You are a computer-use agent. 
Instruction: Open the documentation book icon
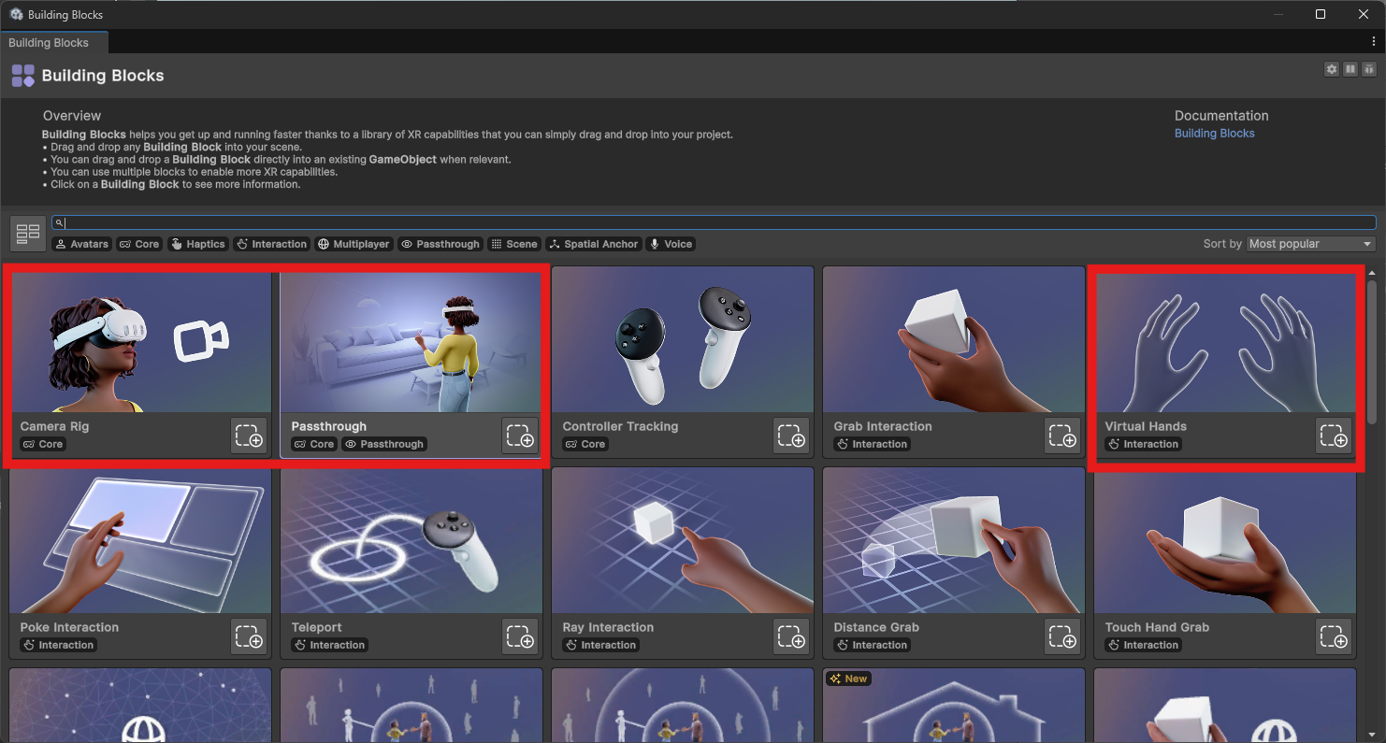[x=1350, y=69]
